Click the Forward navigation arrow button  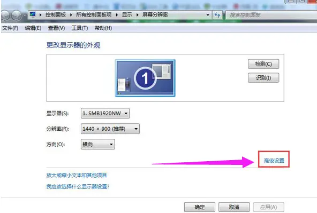17,15
